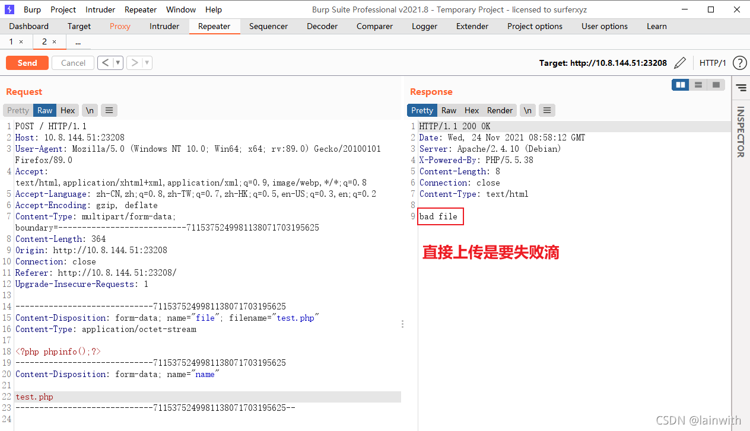Go back to previous request in history
The height and width of the screenshot is (431, 750).
[105, 62]
